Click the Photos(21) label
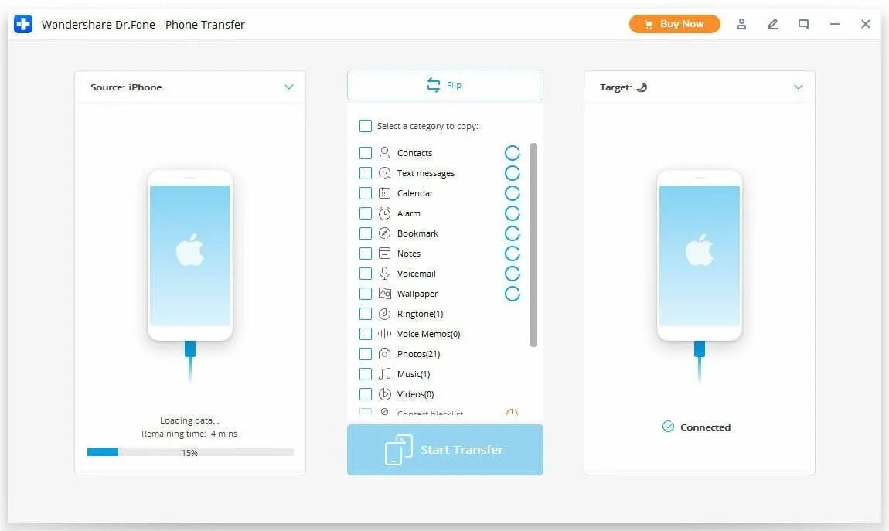 pos(418,354)
